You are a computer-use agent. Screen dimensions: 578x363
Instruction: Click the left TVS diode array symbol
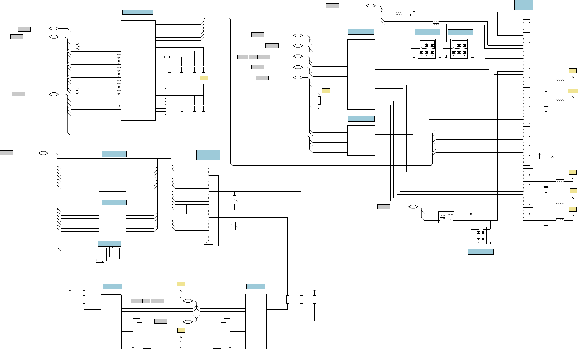click(426, 49)
